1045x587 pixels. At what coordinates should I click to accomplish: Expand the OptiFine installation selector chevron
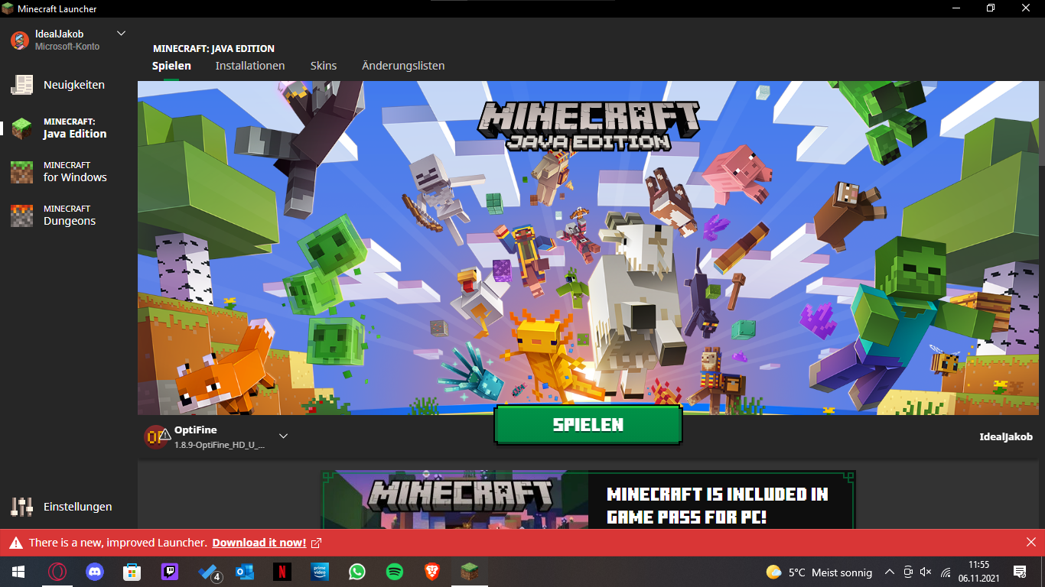(x=283, y=436)
